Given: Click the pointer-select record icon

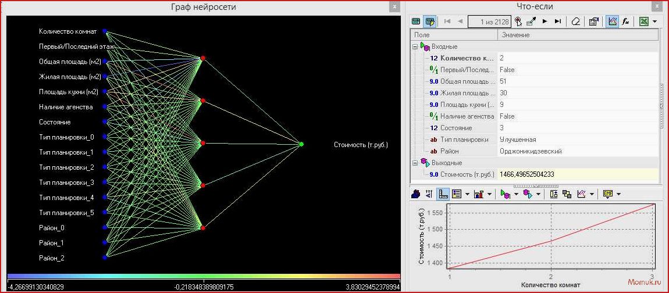Looking at the screenshot, I should coord(518,22).
